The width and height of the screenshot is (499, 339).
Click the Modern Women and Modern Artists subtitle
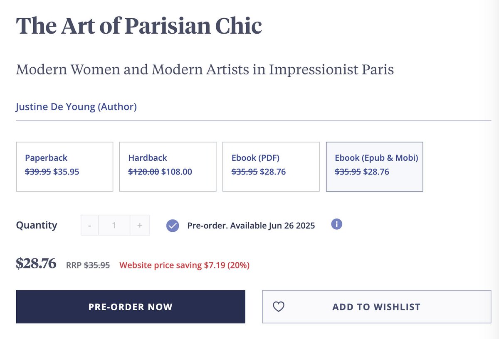[205, 69]
